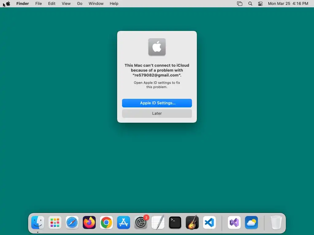Open the Help menu
Screen dimensions: 314x235
coord(114,4)
